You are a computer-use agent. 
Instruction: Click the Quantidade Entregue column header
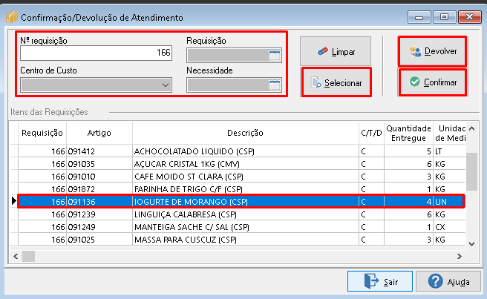coord(408,133)
